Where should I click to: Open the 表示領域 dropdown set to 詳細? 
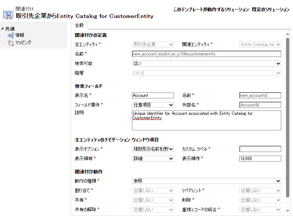click(x=153, y=159)
